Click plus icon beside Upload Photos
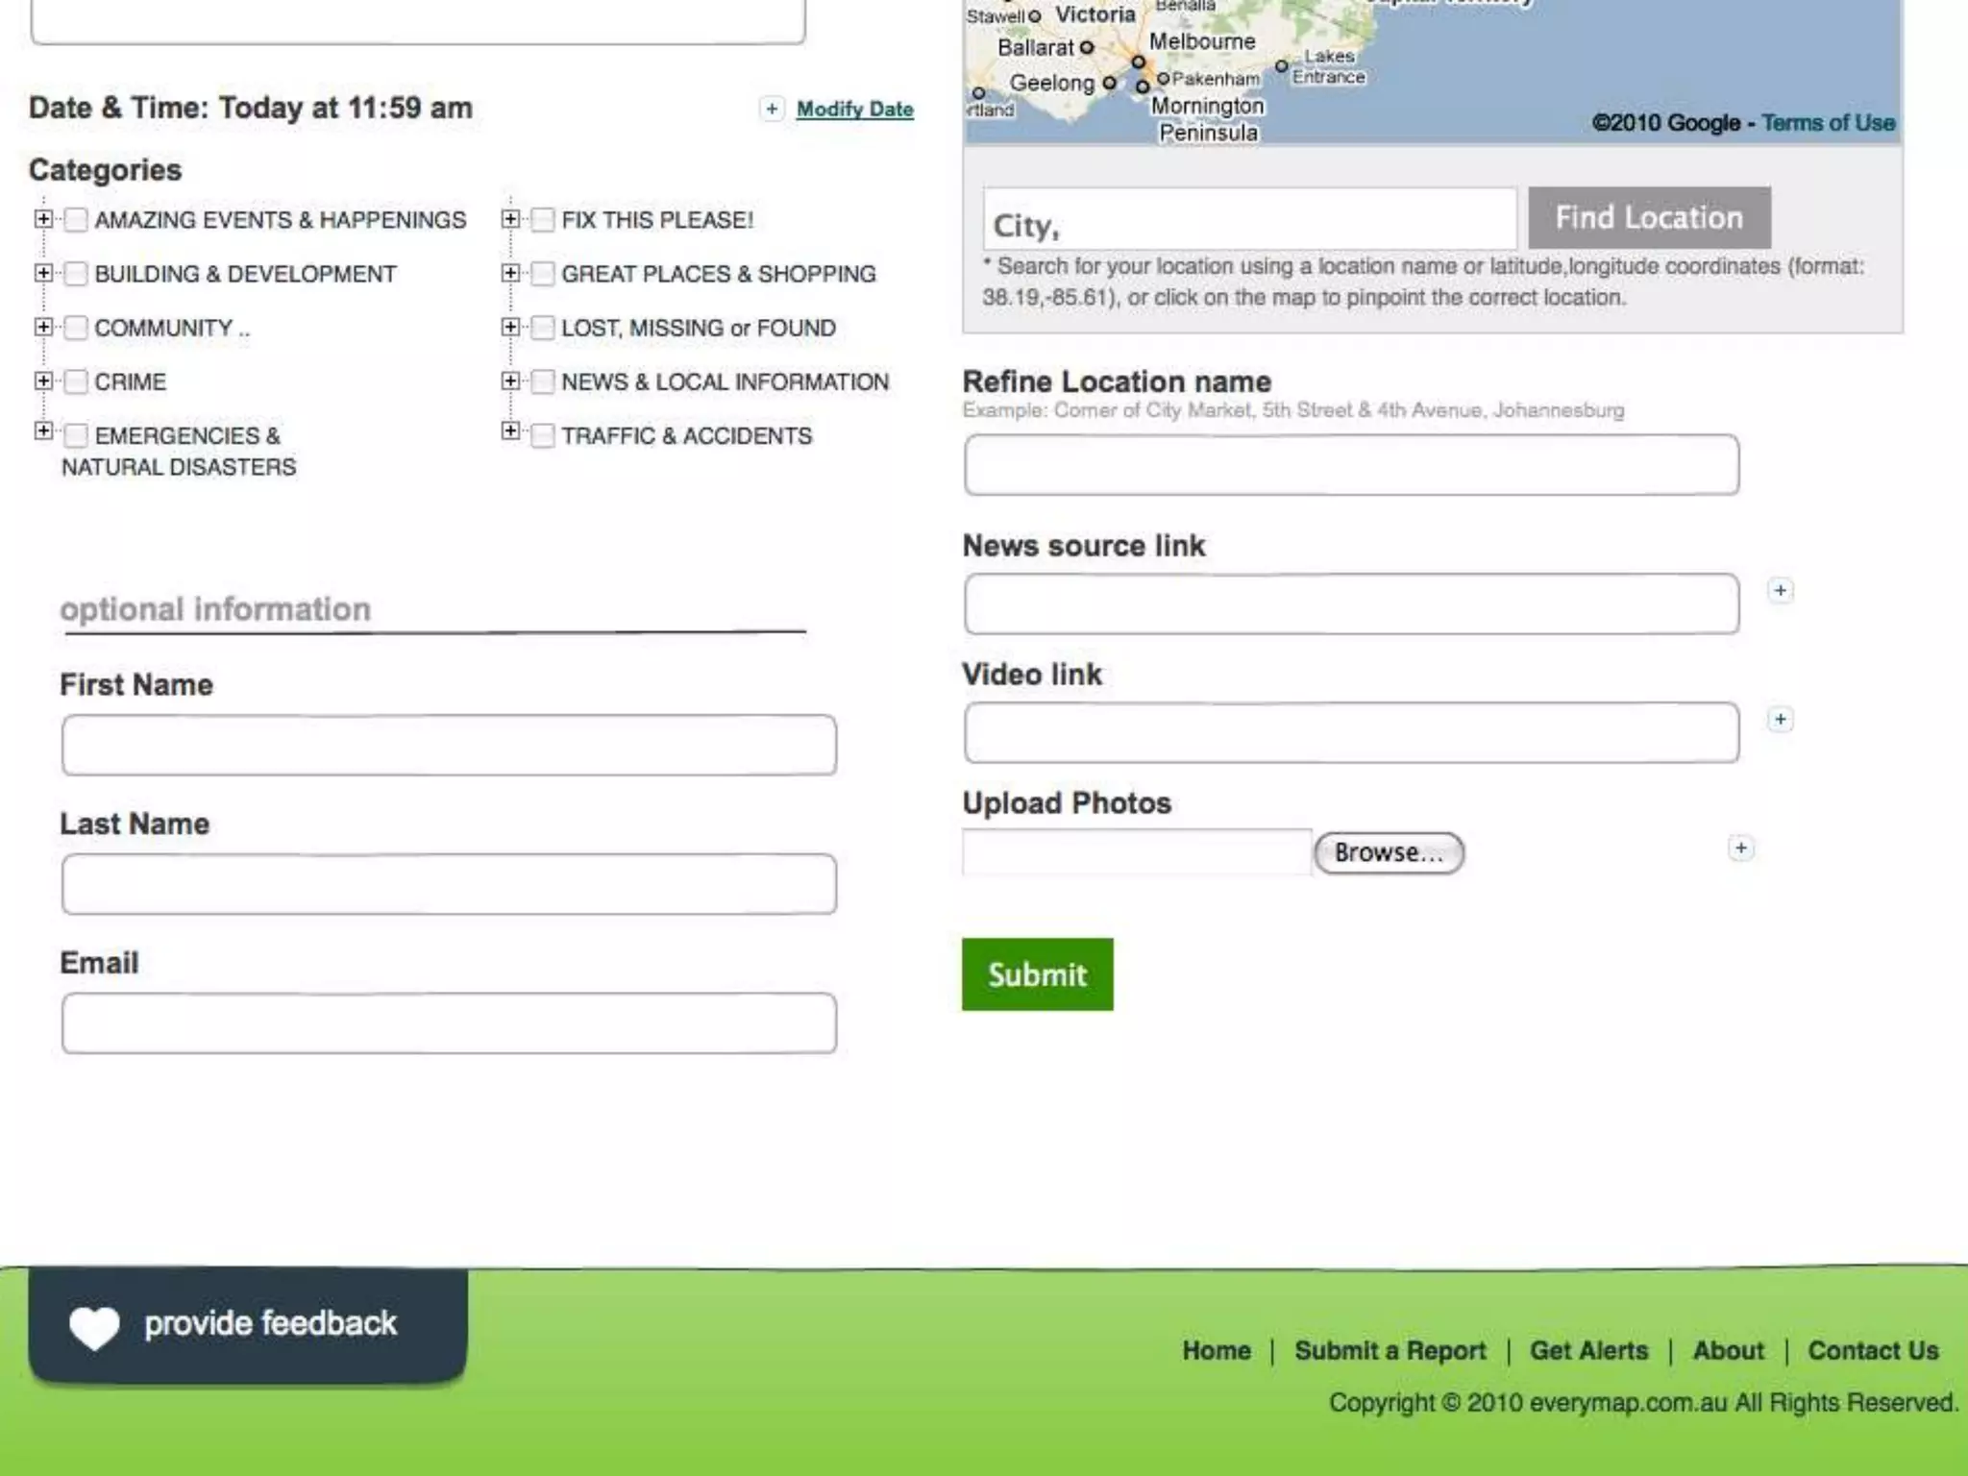This screenshot has width=1968, height=1476. [1740, 848]
